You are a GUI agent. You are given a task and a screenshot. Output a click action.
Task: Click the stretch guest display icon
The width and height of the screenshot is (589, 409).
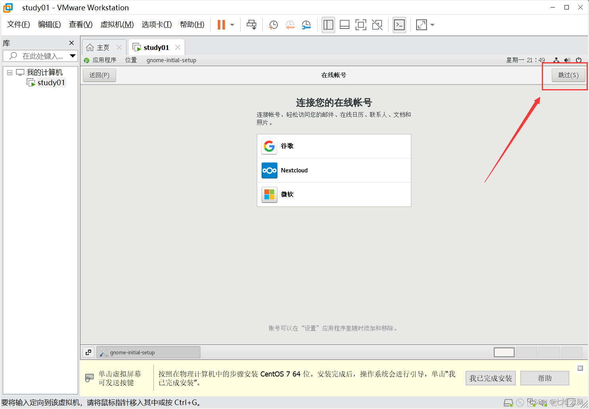[x=421, y=25]
